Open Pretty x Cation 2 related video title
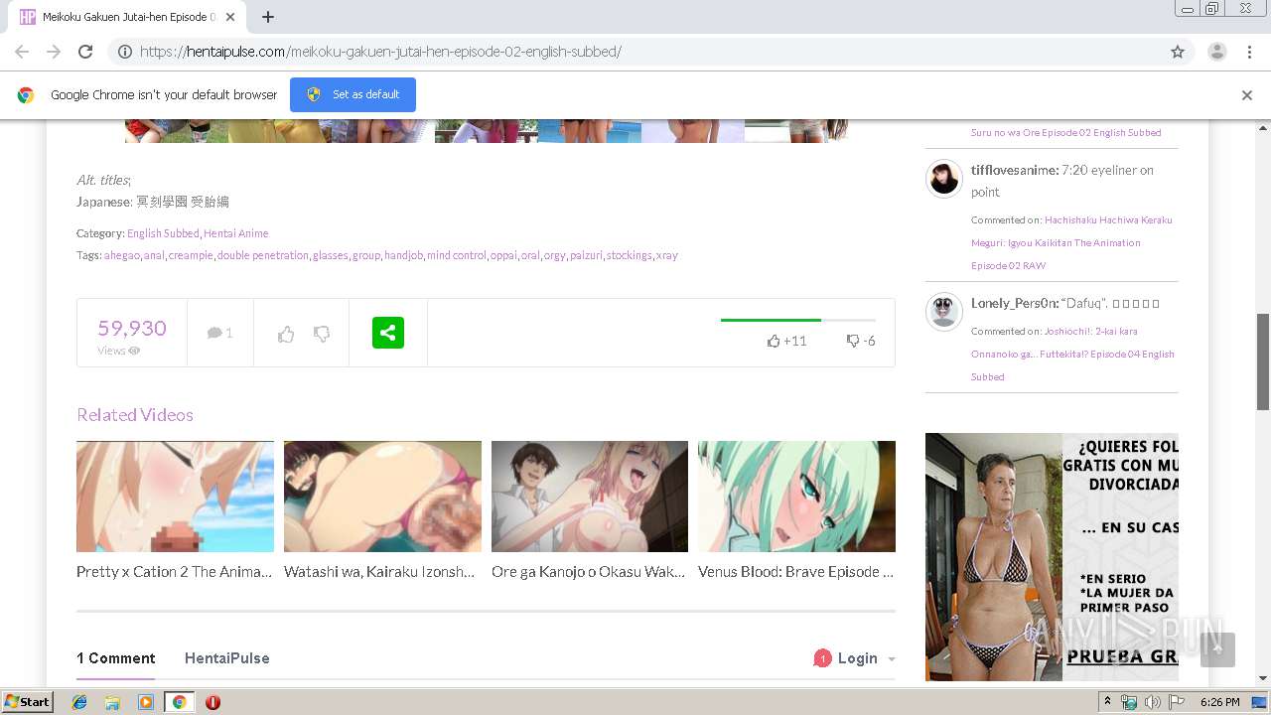This screenshot has width=1271, height=715. [175, 572]
